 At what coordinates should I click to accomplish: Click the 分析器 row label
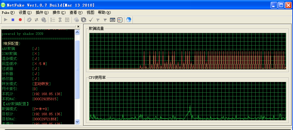pyautogui.click(x=8, y=74)
